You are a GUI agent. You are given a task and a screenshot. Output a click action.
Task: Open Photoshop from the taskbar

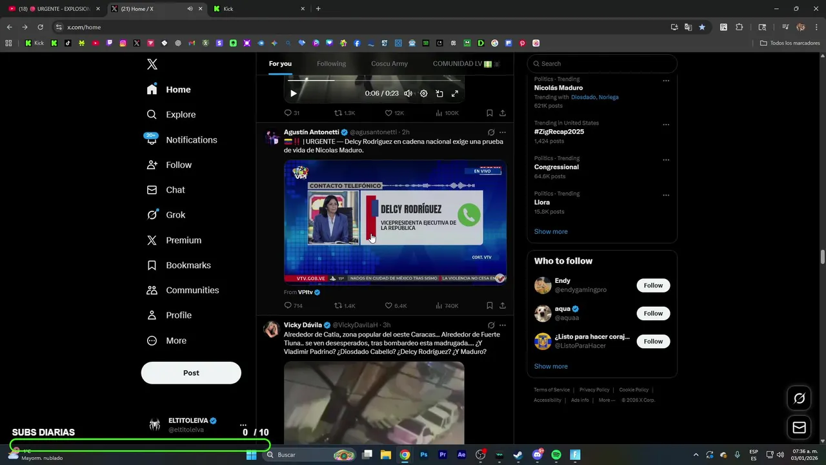423,455
